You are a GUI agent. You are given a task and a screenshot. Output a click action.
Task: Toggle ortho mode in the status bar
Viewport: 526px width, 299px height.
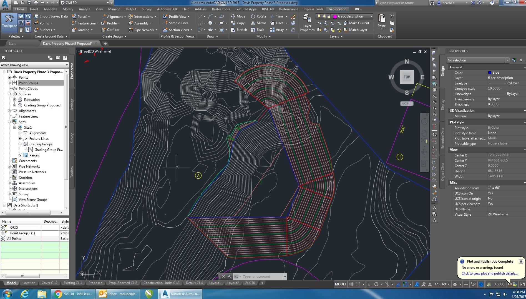pyautogui.click(x=370, y=284)
